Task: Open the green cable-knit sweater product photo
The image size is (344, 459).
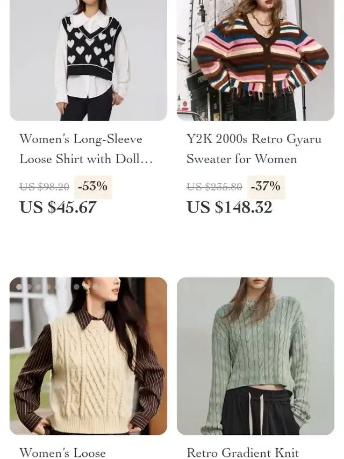Action: [x=255, y=356]
